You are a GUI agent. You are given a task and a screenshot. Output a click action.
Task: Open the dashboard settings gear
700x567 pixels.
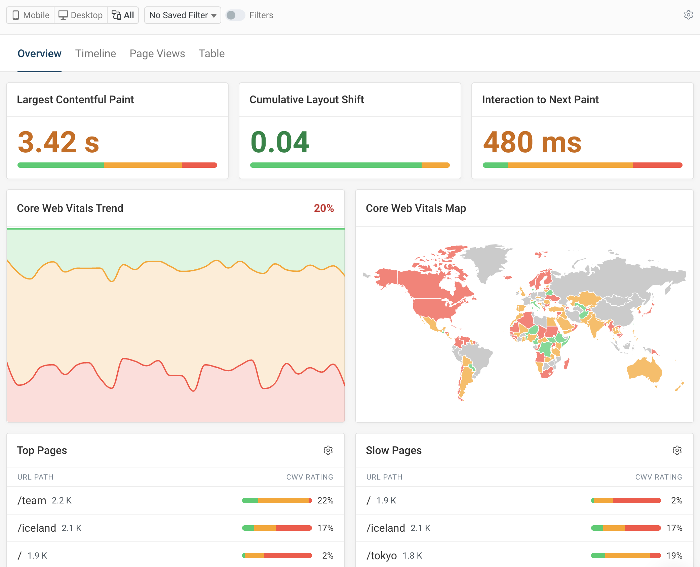point(688,15)
